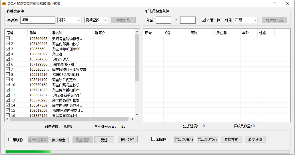Viewport: 295px width, 155px height.
Task: Click the 导出QQ邮箱 button
Action: tap(184, 139)
